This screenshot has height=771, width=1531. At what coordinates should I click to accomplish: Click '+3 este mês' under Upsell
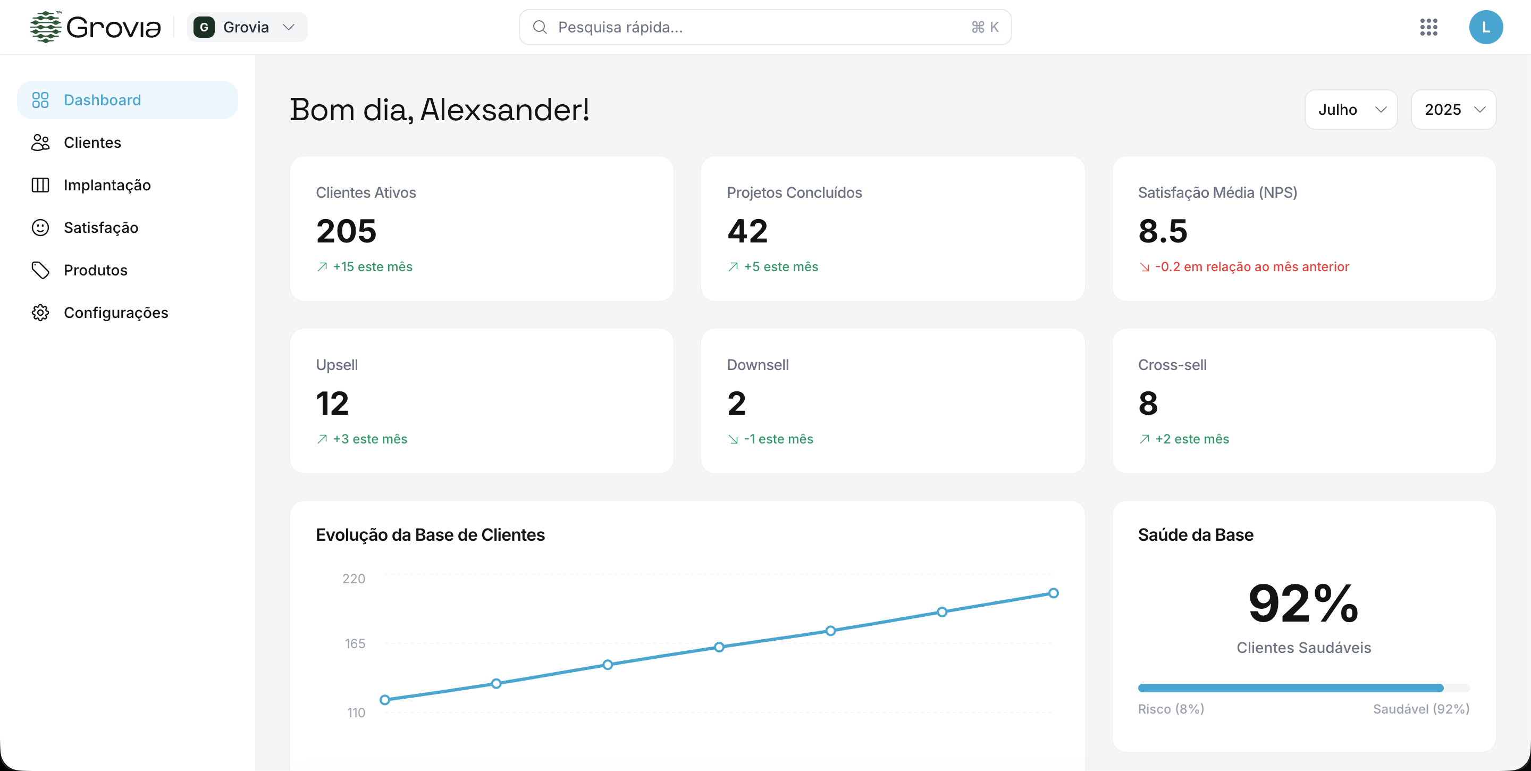pos(371,439)
